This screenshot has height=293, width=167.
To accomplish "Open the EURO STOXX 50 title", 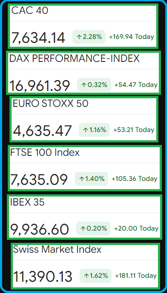I will 50,103.
